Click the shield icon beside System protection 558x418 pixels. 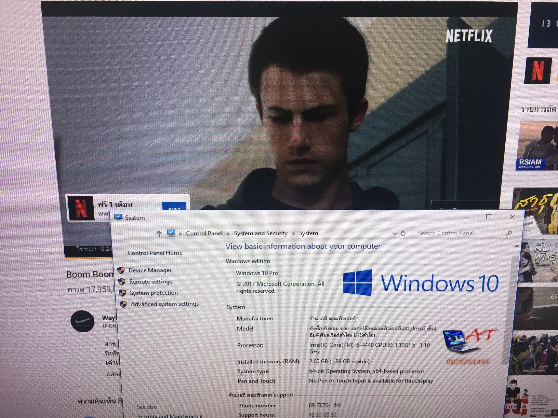point(122,293)
